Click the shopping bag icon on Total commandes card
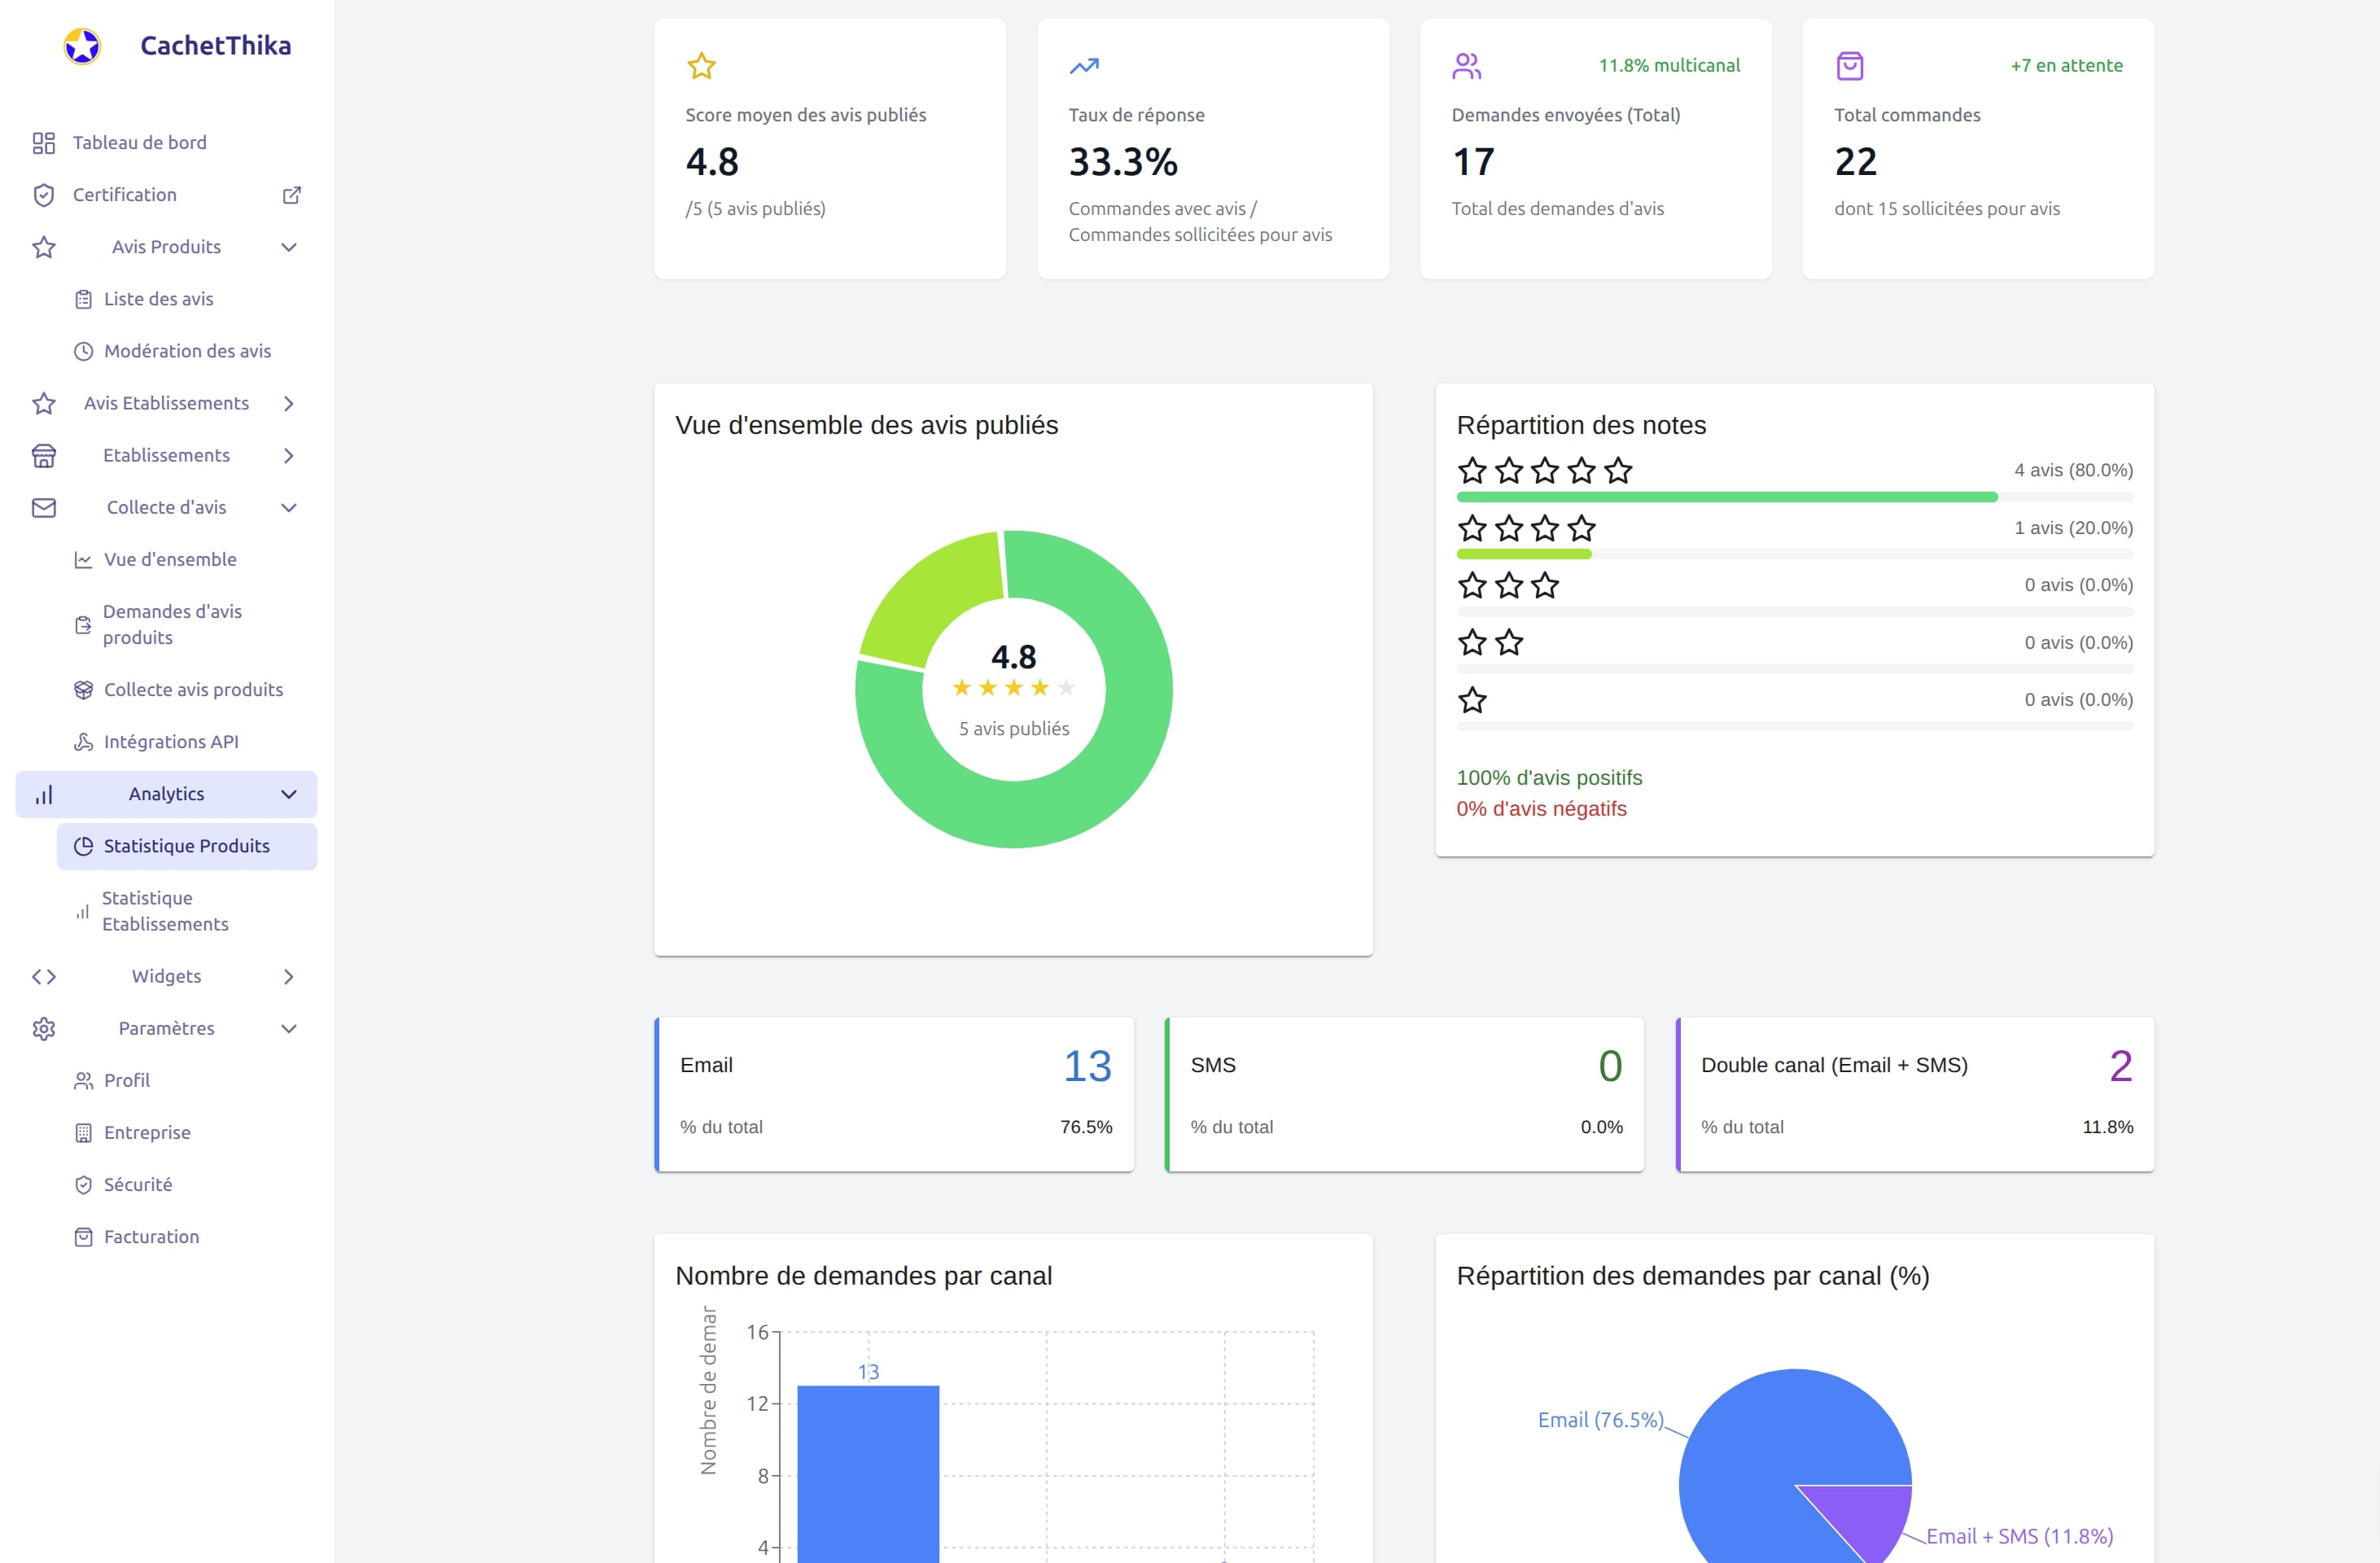 [1850, 66]
